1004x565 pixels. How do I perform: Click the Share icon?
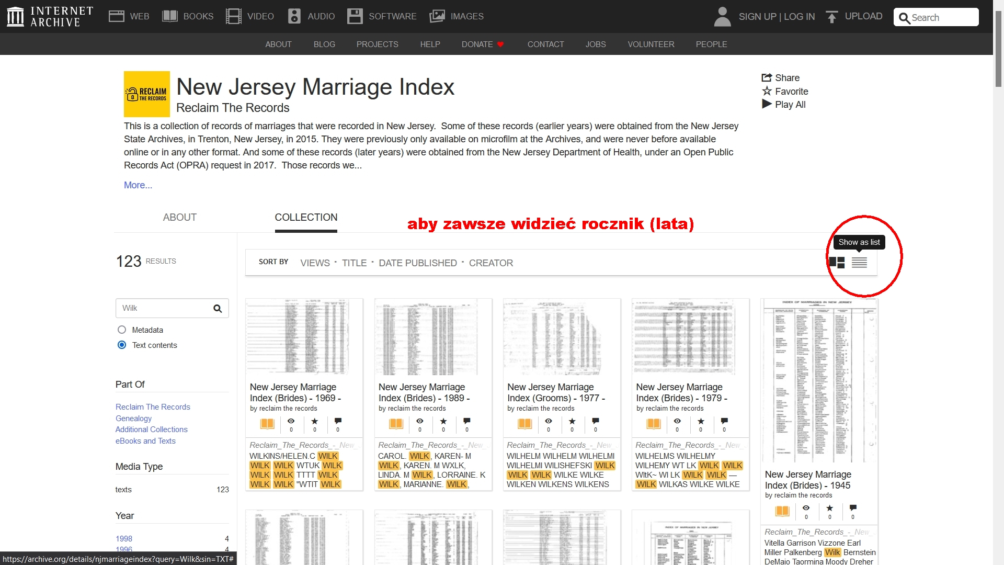[767, 77]
